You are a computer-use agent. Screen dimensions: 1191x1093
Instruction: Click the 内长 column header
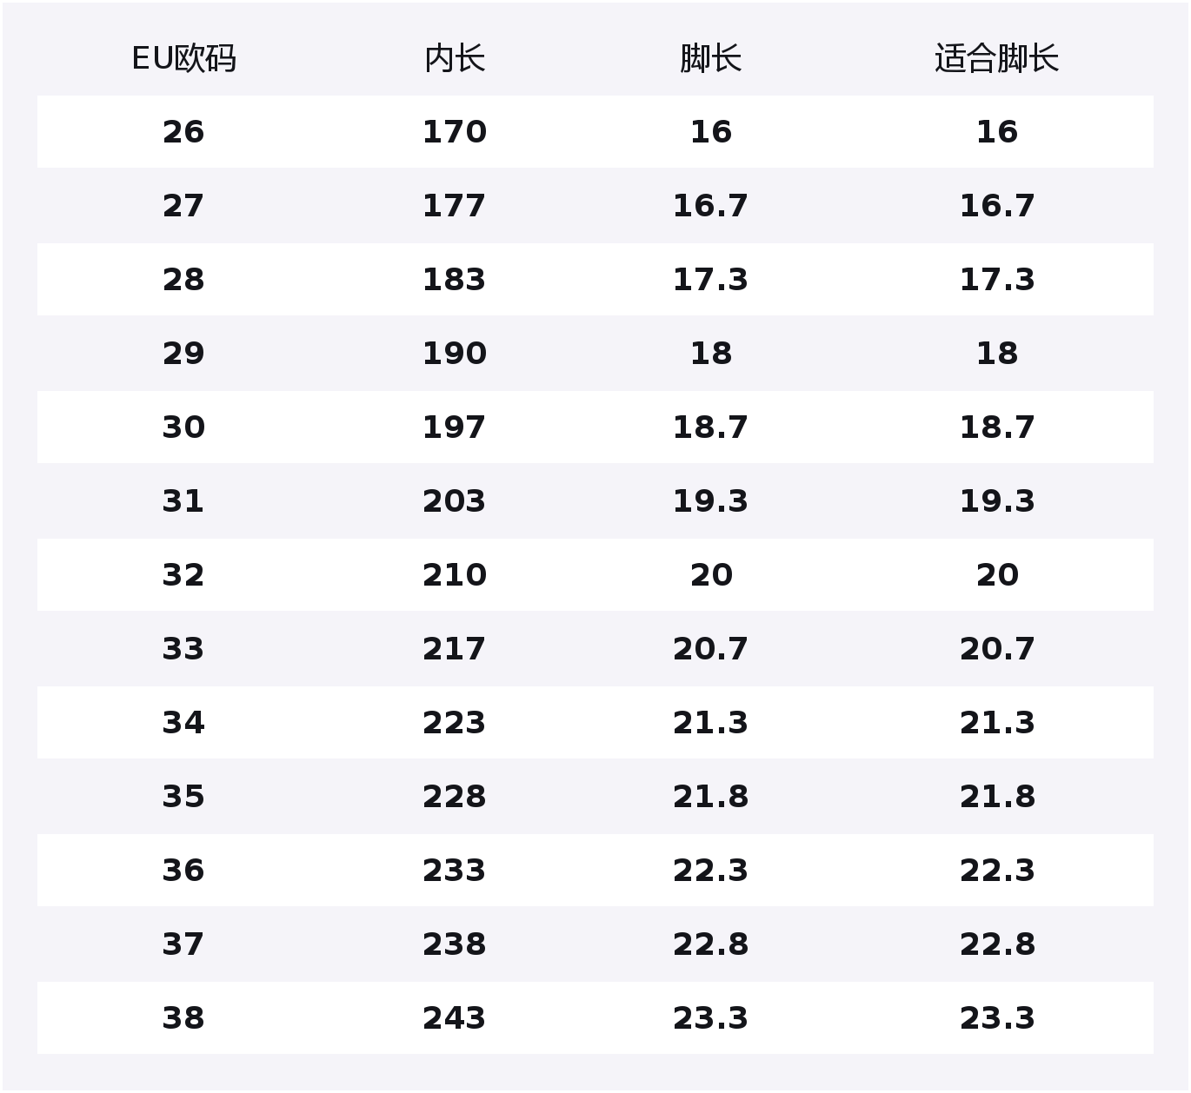click(x=455, y=59)
